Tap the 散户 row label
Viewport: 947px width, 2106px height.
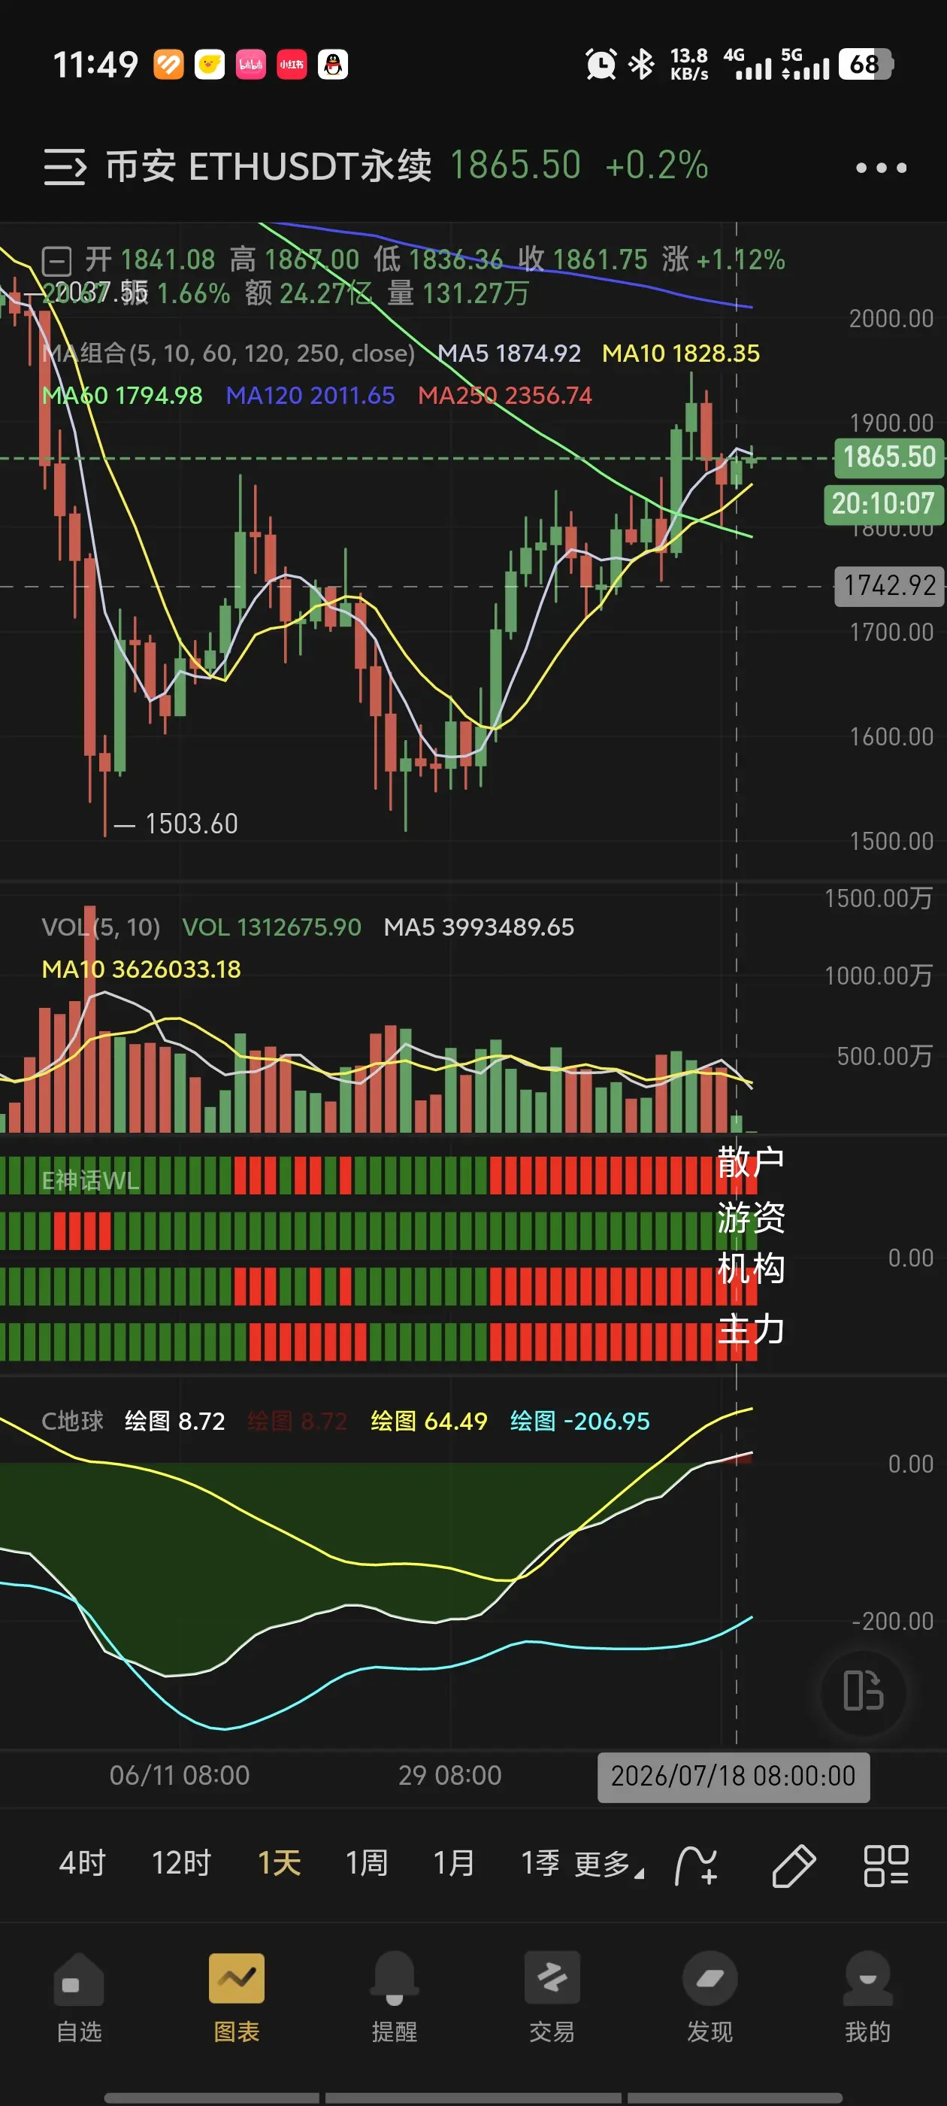click(751, 1162)
